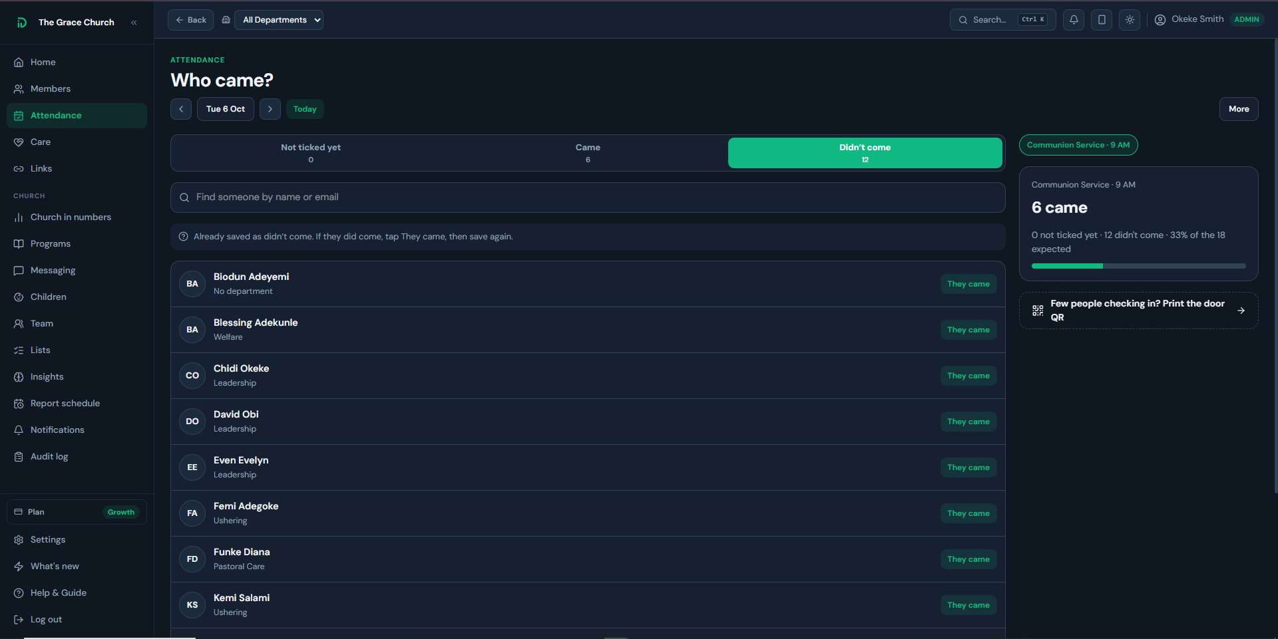This screenshot has width=1278, height=639.
Task: Open Links in the sidebar
Action: (x=77, y=169)
